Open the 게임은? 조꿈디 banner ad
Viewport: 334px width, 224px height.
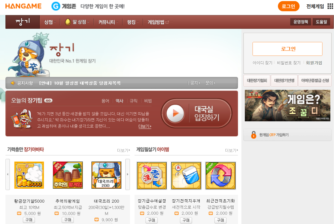tap(287, 105)
